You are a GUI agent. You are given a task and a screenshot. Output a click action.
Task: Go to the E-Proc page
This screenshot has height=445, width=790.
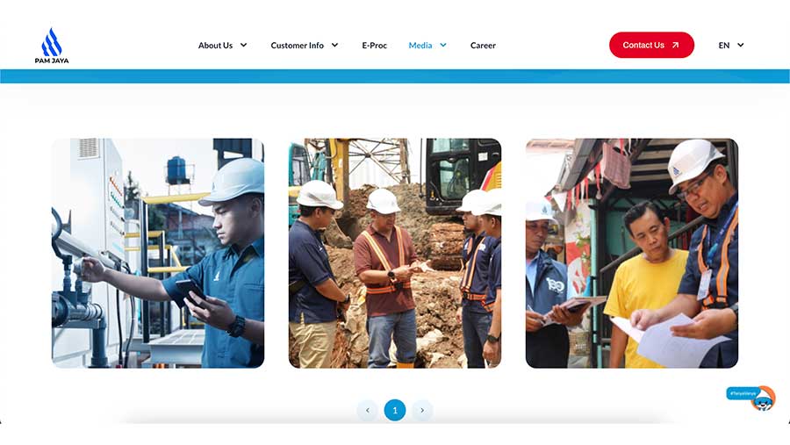coord(374,46)
